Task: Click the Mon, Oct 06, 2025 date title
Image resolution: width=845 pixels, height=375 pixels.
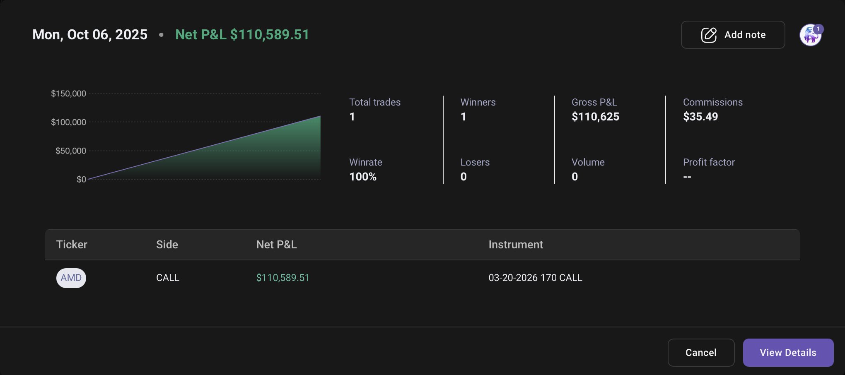Action: tap(90, 35)
